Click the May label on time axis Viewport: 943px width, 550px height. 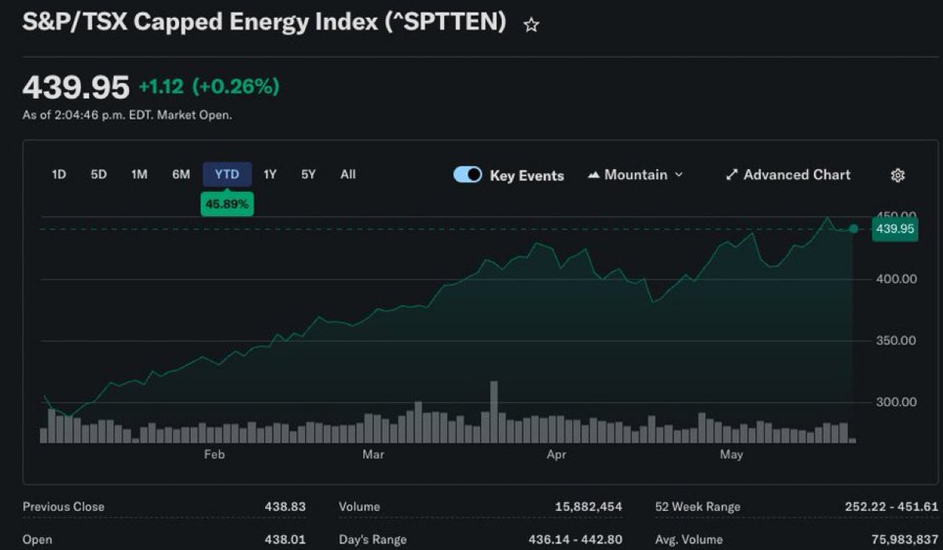pyautogui.click(x=732, y=455)
